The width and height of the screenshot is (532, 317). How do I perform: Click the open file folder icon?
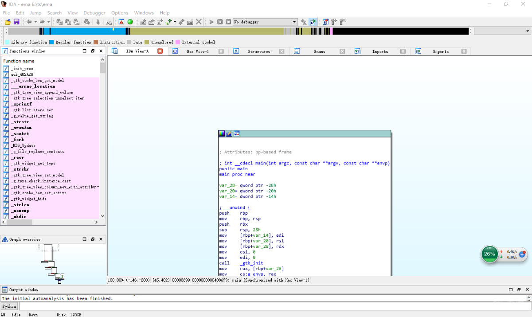[8, 22]
